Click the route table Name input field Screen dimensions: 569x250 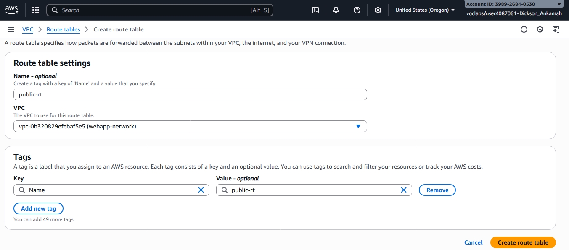(190, 94)
